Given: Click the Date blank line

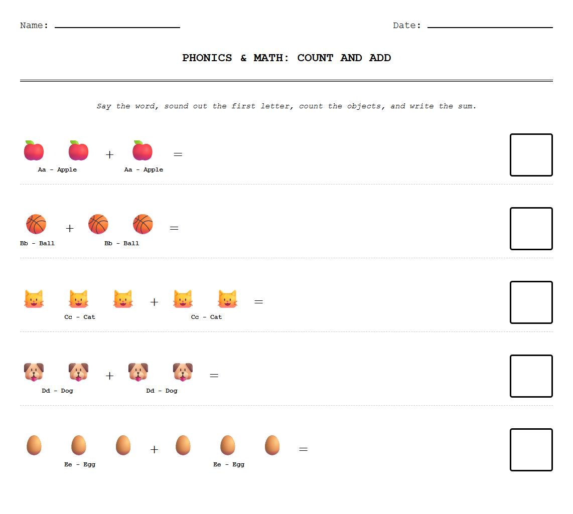Looking at the screenshot, I should tap(490, 26).
